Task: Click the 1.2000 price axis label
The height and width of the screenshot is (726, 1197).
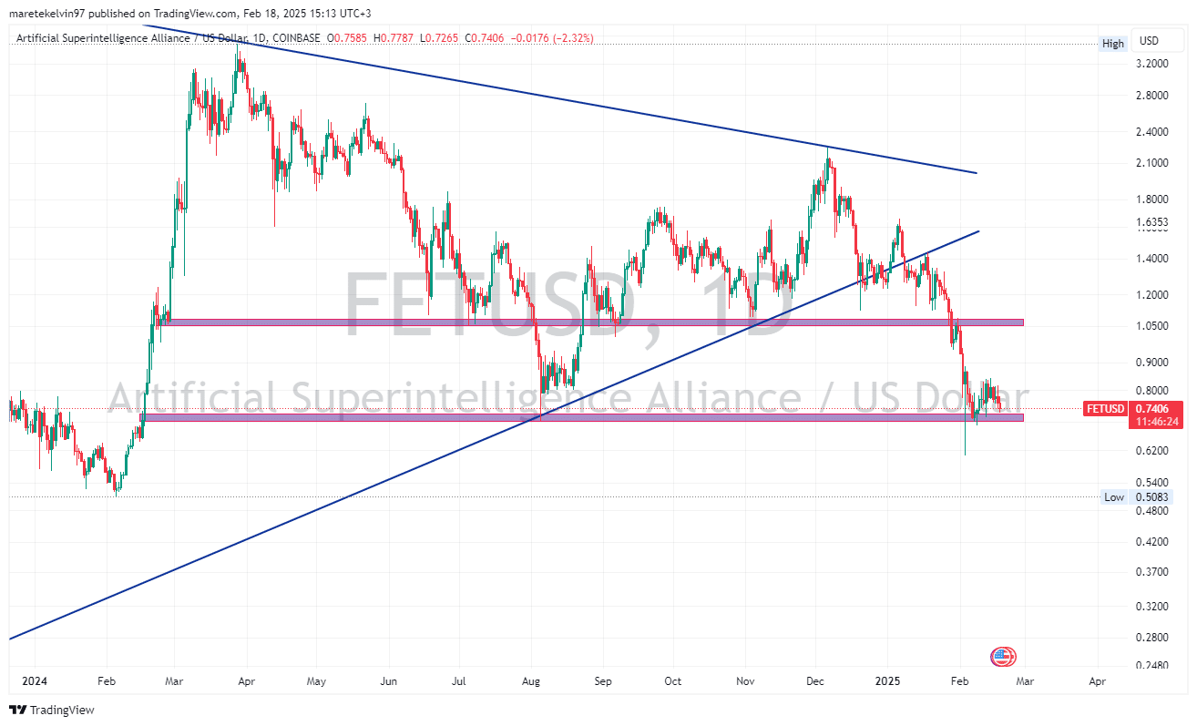Action: [x=1151, y=295]
